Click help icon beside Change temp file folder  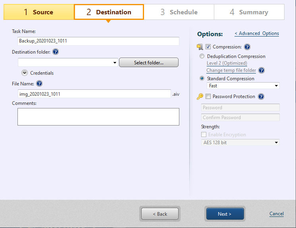tap(261, 71)
